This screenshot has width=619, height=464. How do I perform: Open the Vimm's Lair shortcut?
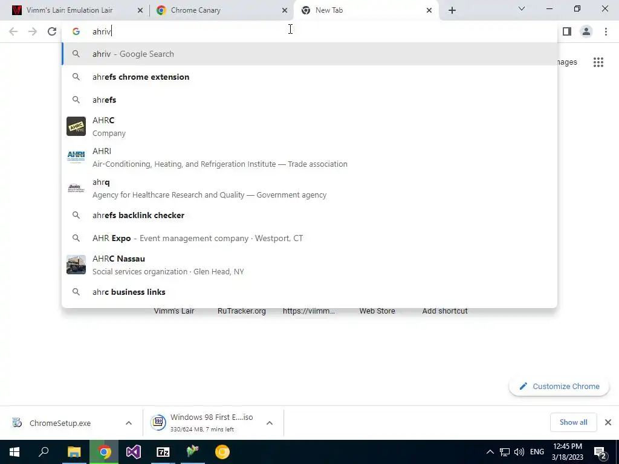174,311
